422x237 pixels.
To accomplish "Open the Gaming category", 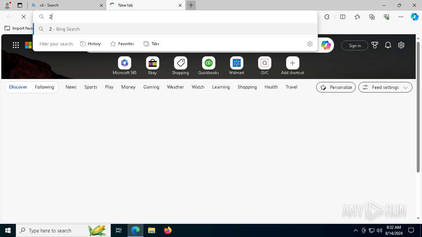I will coord(151,87).
